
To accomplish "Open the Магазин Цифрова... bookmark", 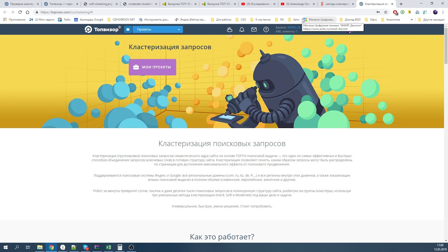I will 319,20.
